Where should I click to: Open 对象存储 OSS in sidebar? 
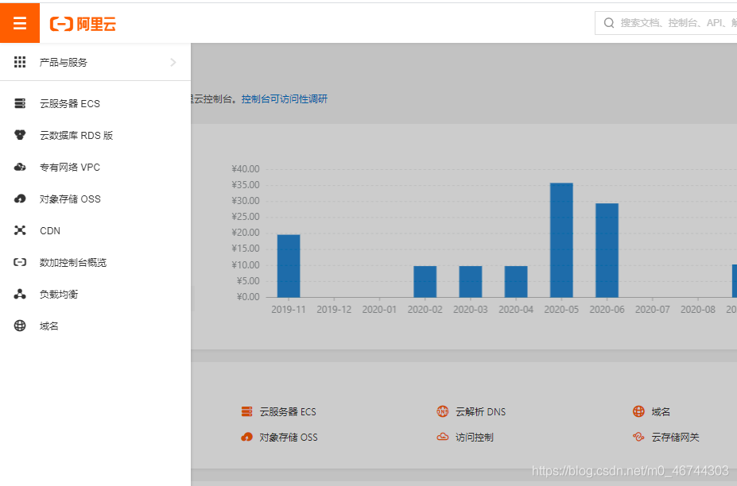[x=70, y=199]
